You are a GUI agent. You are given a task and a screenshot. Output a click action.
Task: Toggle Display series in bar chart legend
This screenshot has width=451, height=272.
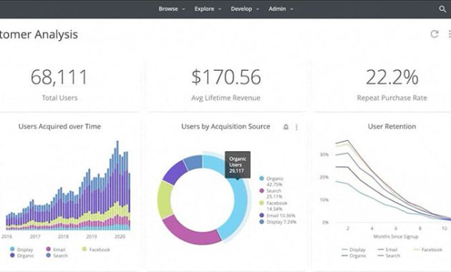tap(21, 249)
